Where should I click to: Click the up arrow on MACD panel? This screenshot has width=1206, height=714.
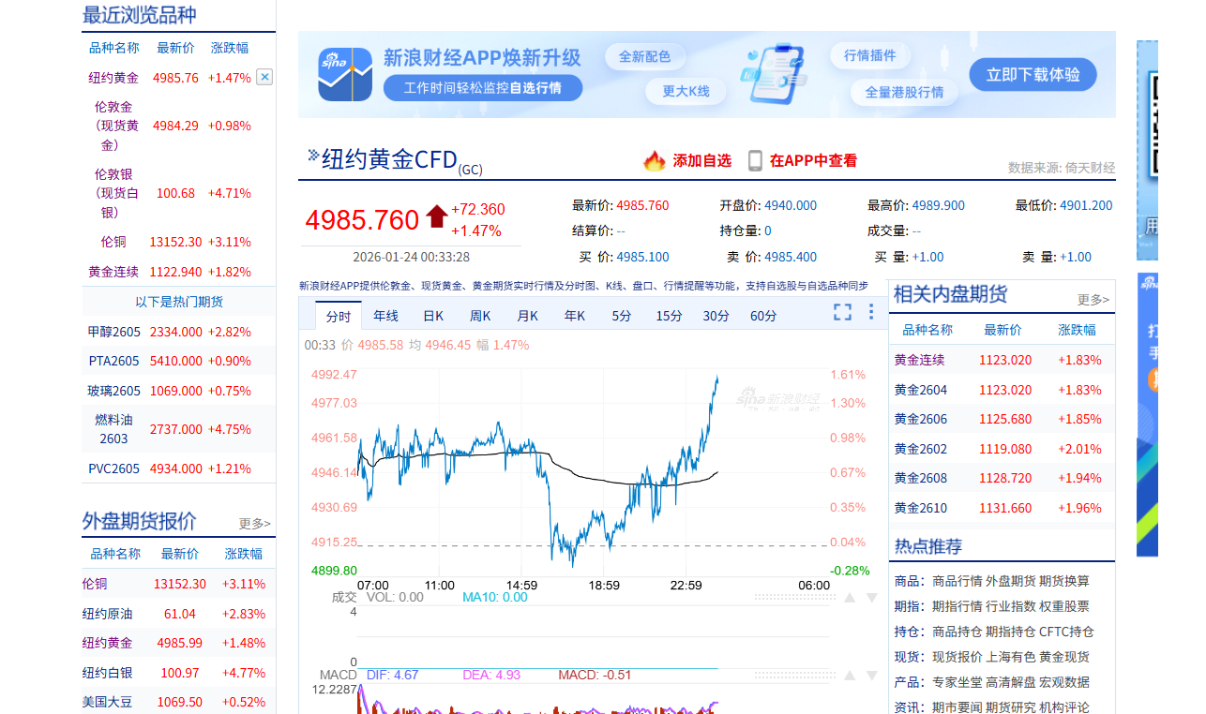pyautogui.click(x=849, y=675)
